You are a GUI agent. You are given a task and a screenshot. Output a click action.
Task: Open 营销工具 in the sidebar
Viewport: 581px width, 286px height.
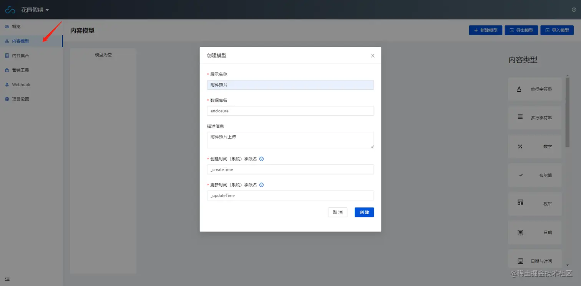point(32,70)
